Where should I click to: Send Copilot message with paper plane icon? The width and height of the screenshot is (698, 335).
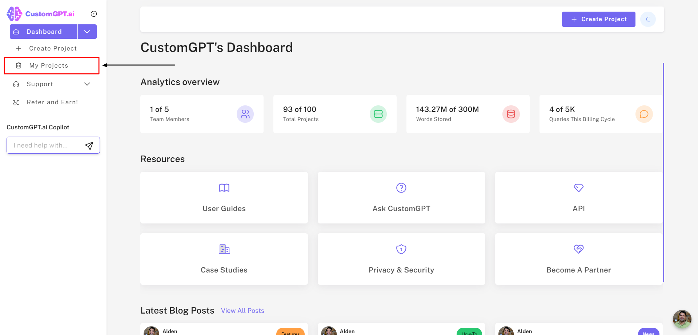(89, 146)
